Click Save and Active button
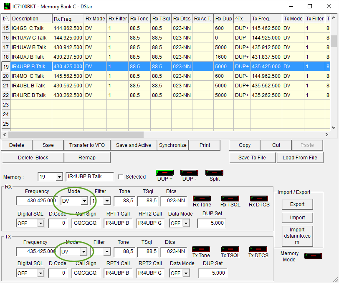This screenshot has height=283, width=339. pyautogui.click(x=134, y=145)
